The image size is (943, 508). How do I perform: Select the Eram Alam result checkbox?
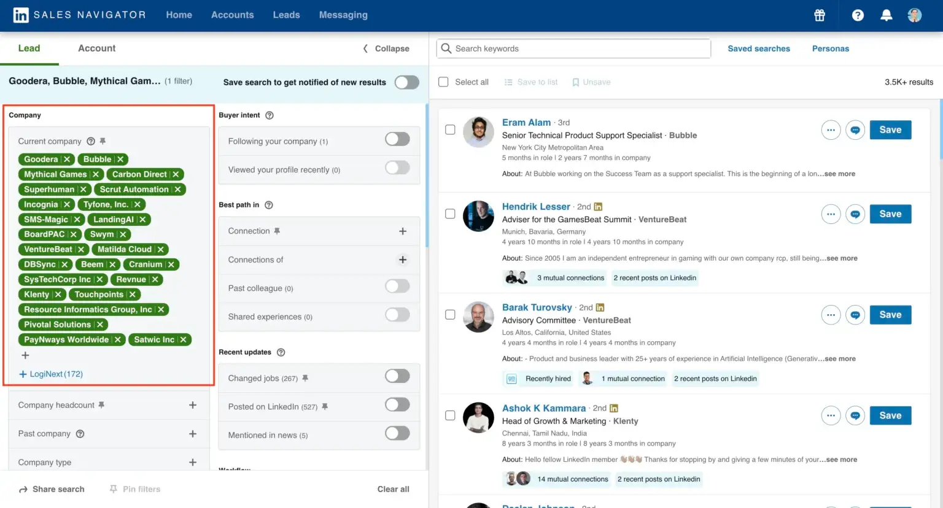click(x=450, y=130)
